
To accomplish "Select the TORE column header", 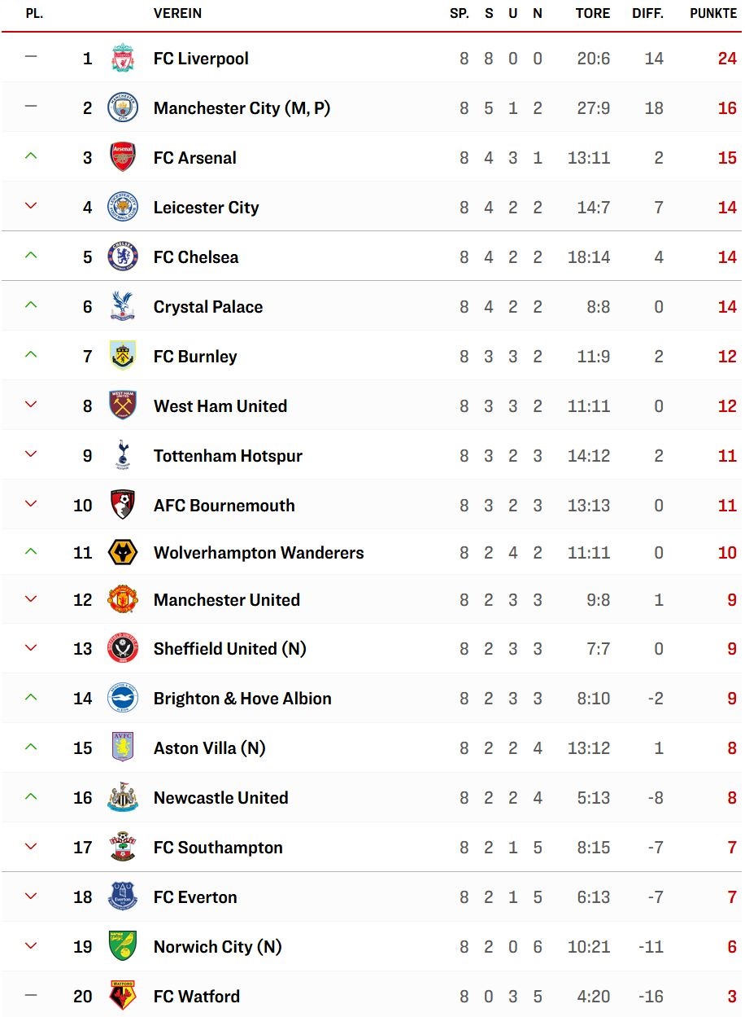I will tap(592, 13).
